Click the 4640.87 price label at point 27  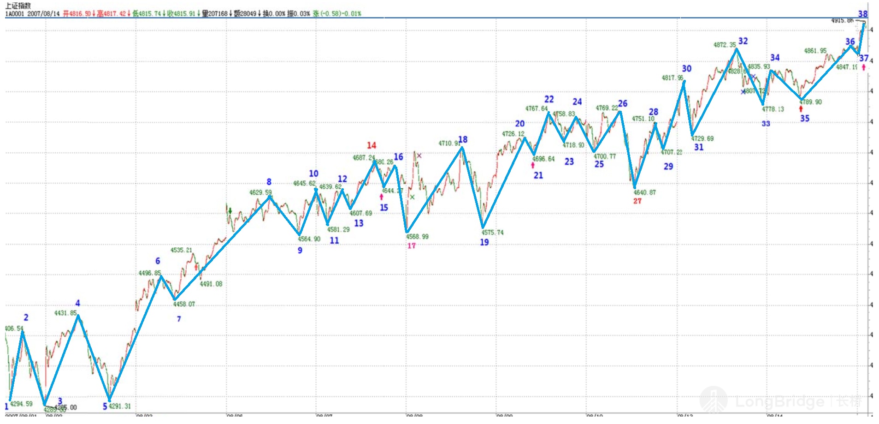point(644,192)
